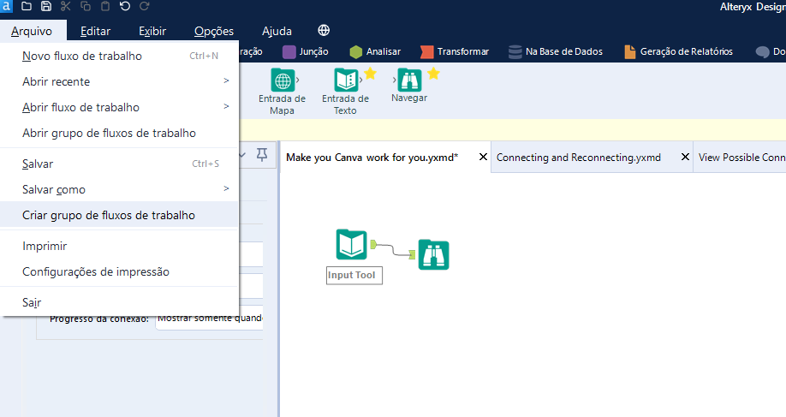
Task: Choose Criar grupo de fluxos de trabalho
Action: (119, 215)
